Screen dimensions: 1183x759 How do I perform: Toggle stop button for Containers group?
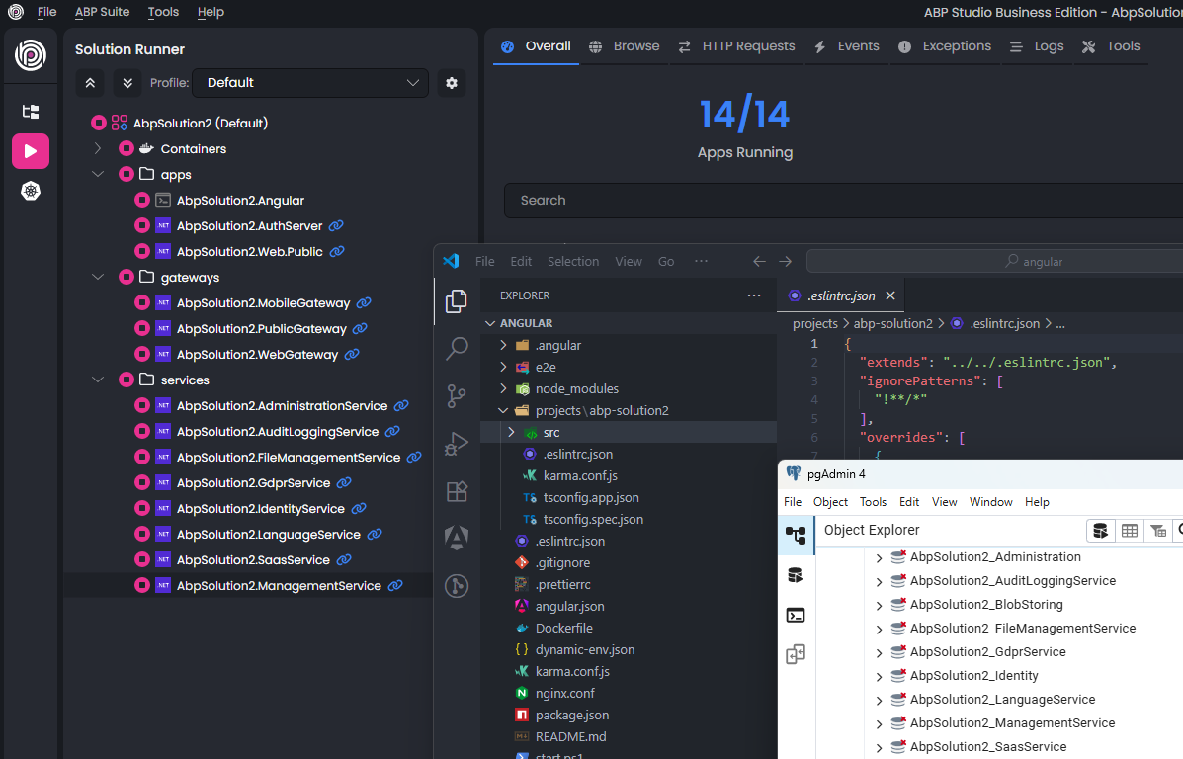[127, 149]
